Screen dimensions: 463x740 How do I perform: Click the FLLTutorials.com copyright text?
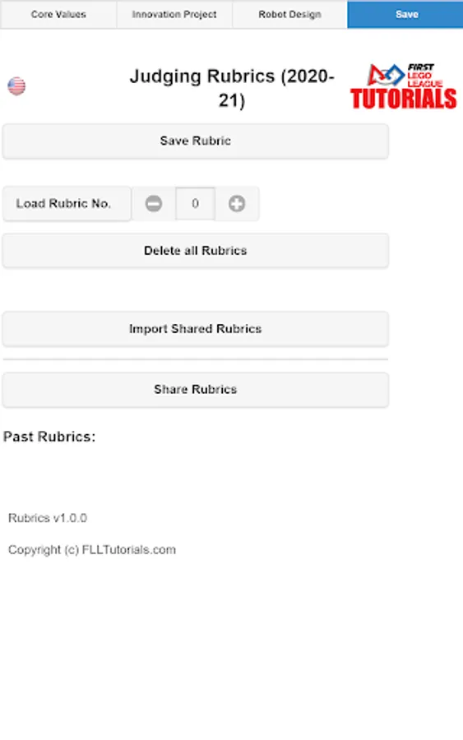[92, 550]
